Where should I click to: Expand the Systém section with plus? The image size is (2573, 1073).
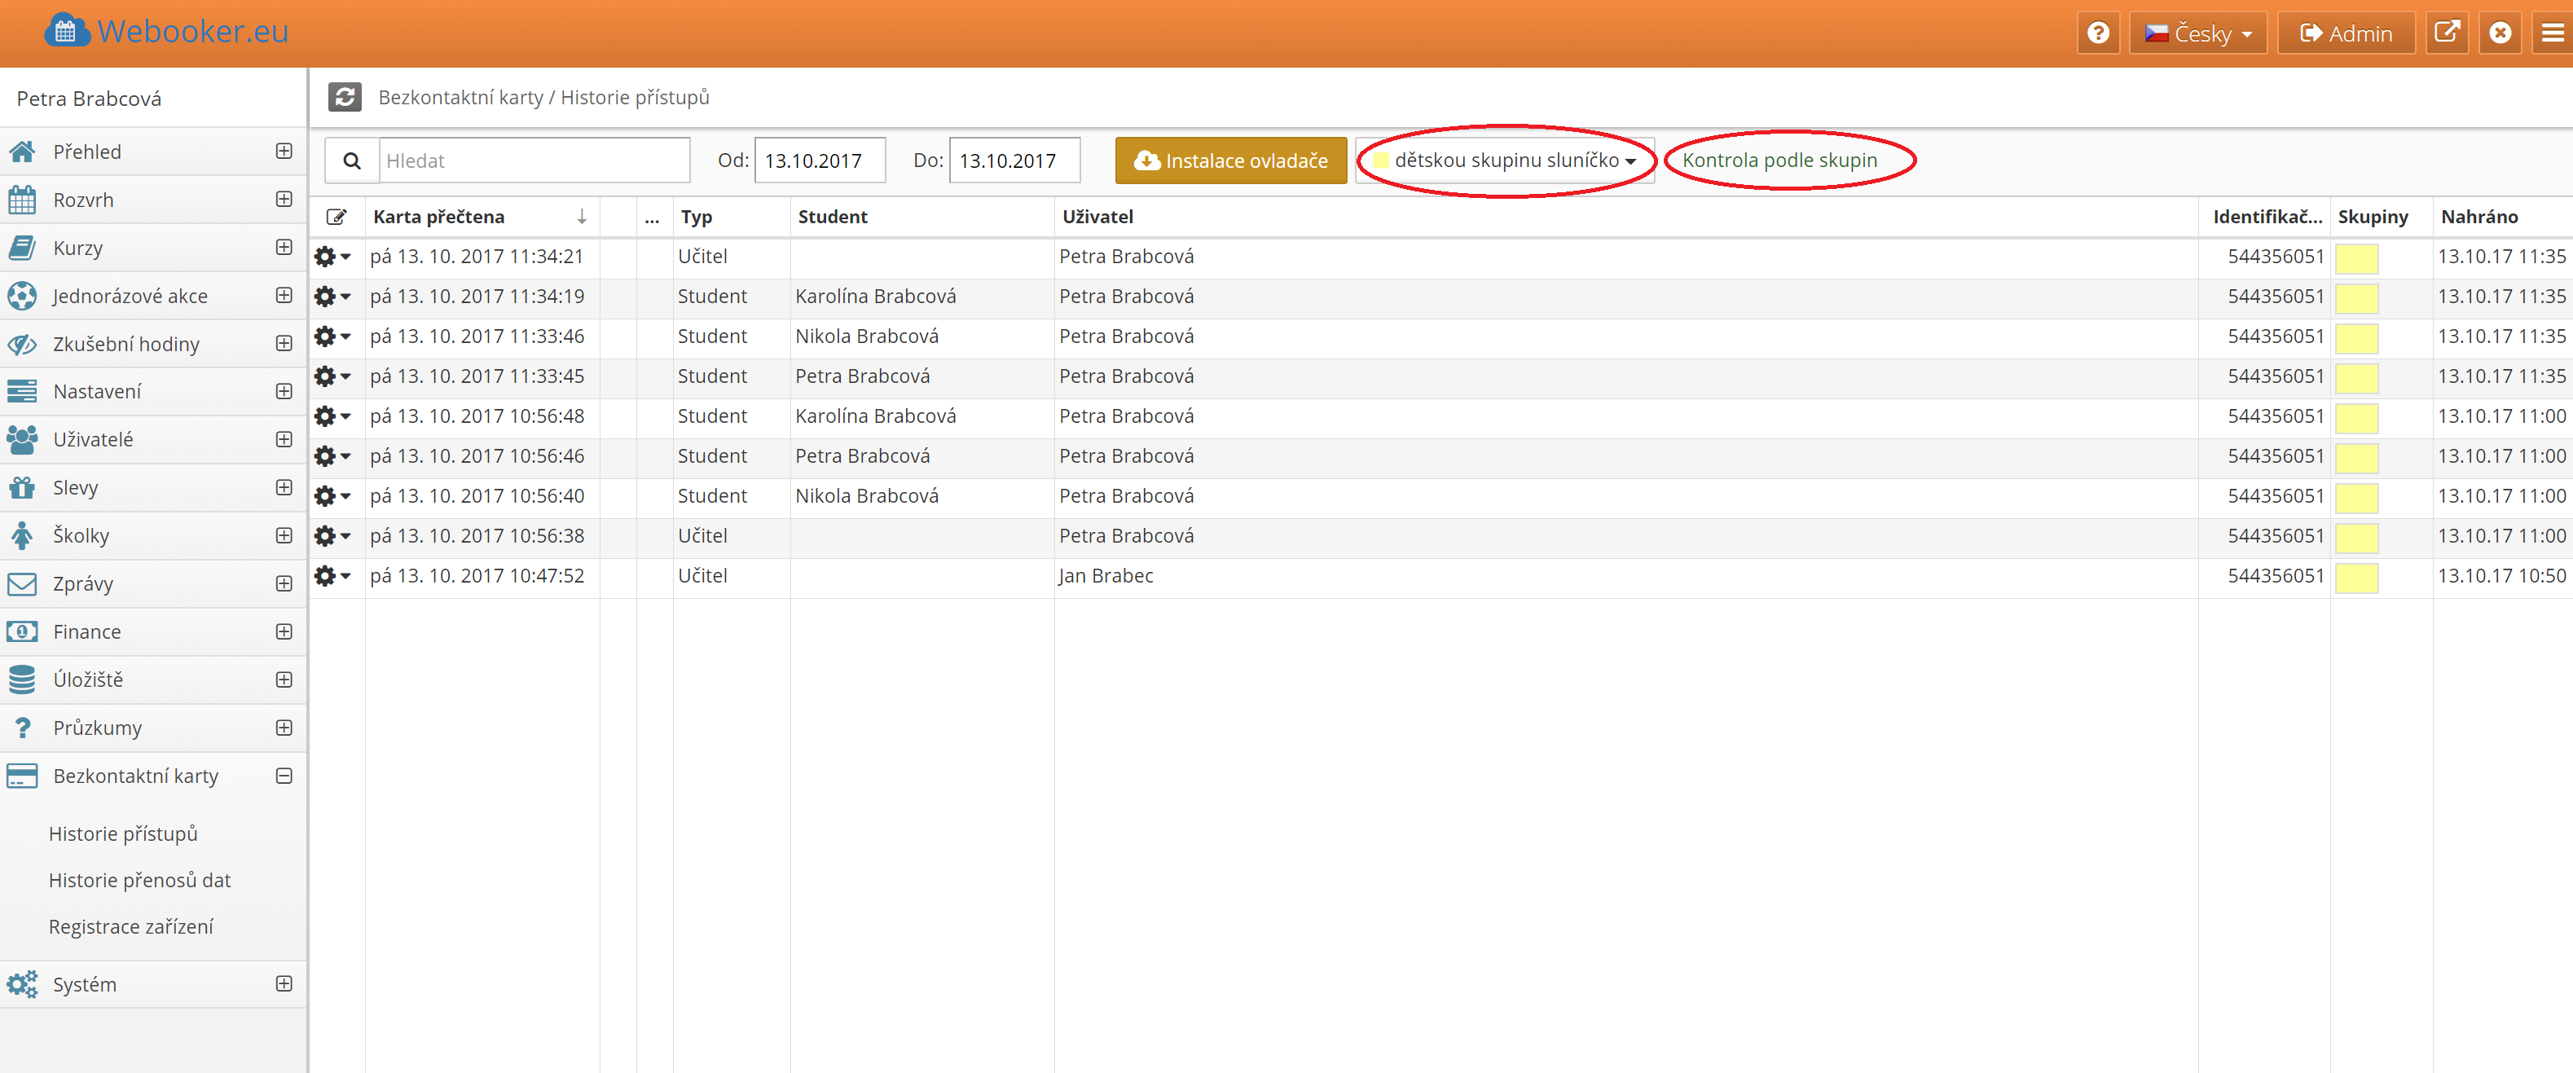click(284, 984)
